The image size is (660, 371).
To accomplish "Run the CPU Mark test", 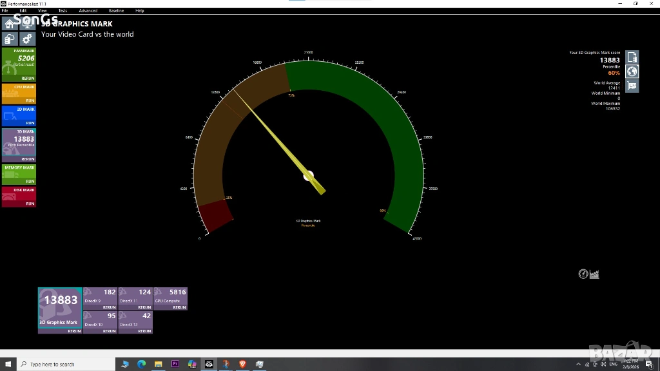I will pos(30,100).
